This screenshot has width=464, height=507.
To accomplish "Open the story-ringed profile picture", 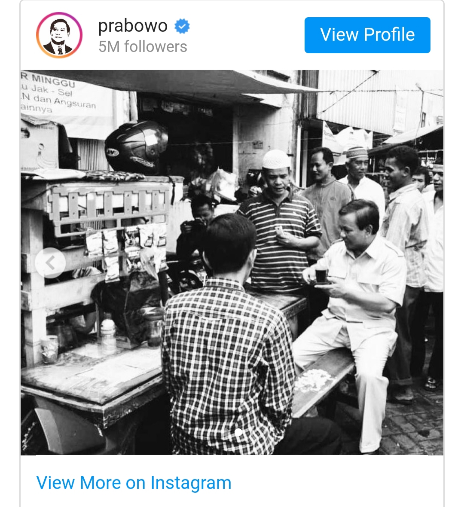I will point(59,35).
